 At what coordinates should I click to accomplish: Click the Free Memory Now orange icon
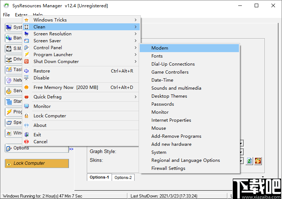[26, 87]
